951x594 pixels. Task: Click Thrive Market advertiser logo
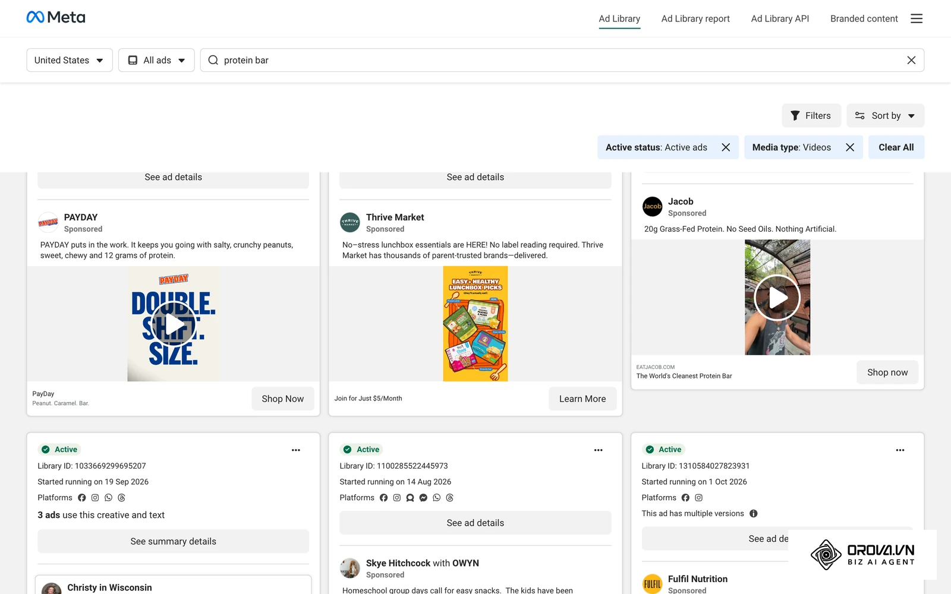[x=350, y=223]
